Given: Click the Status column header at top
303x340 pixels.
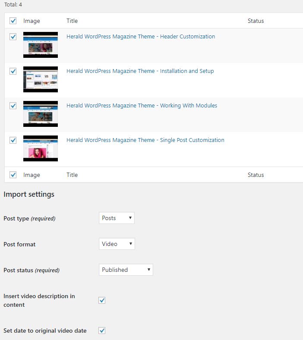Looking at the screenshot, I should 256,21.
